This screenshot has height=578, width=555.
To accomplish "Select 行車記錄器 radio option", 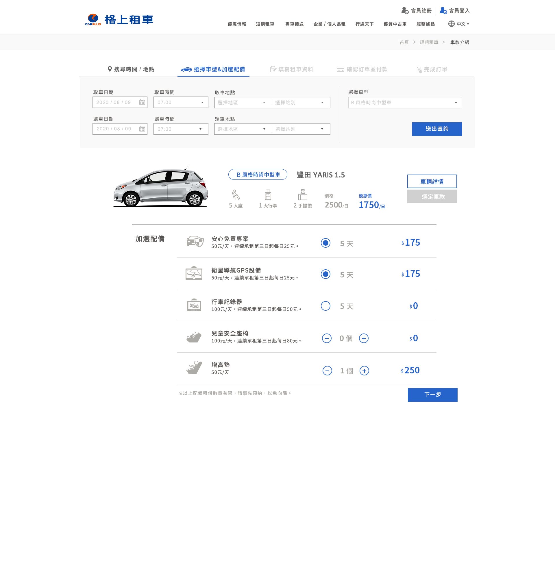I will click(x=325, y=306).
